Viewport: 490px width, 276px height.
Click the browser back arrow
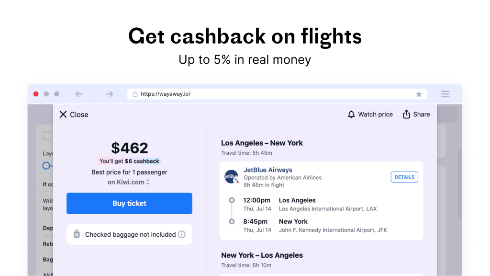(x=79, y=94)
